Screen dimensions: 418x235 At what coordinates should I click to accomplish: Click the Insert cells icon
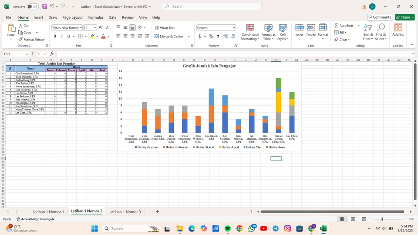[299, 27]
